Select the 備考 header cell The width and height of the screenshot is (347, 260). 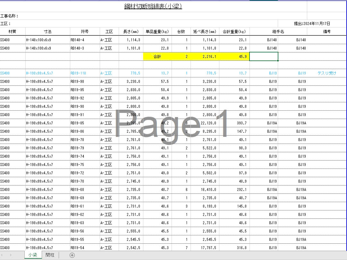(x=326, y=32)
